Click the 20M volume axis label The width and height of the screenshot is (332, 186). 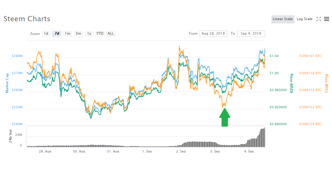[x=18, y=135]
